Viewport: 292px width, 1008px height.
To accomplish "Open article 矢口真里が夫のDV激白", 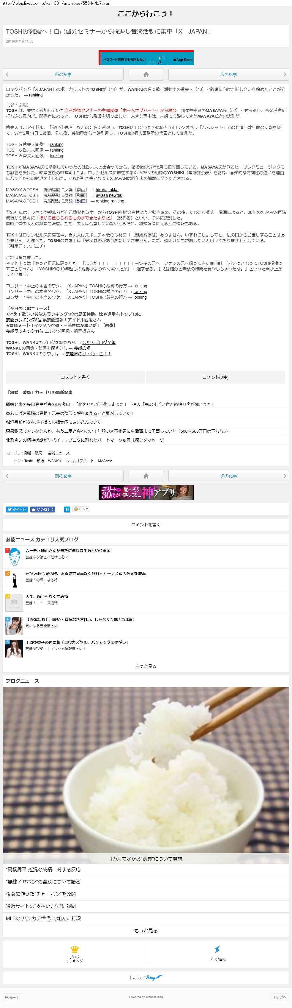I will [x=110, y=404].
